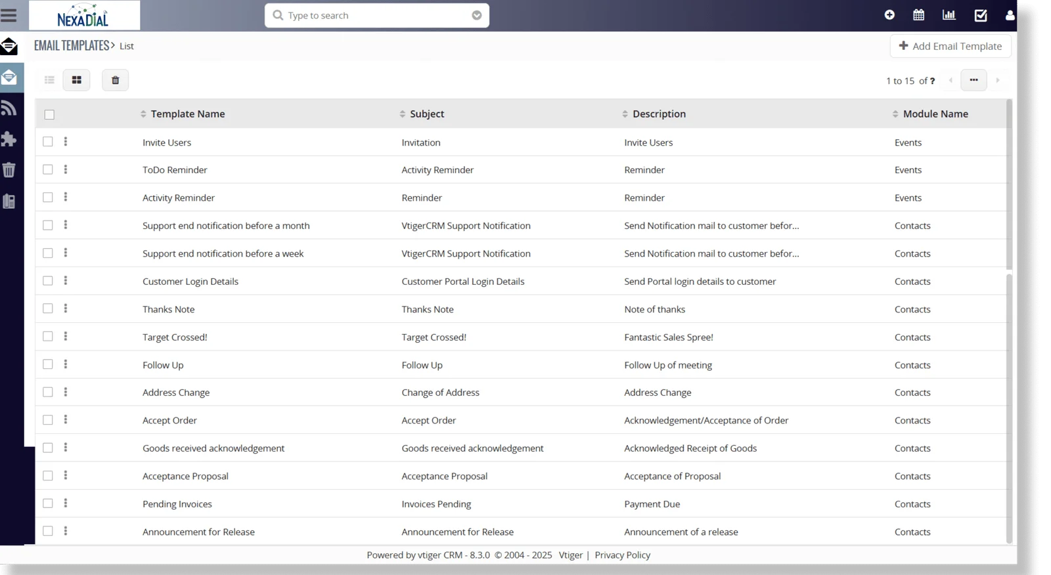
Task: Check the Goods received acknowledgement checkbox
Action: click(x=48, y=448)
